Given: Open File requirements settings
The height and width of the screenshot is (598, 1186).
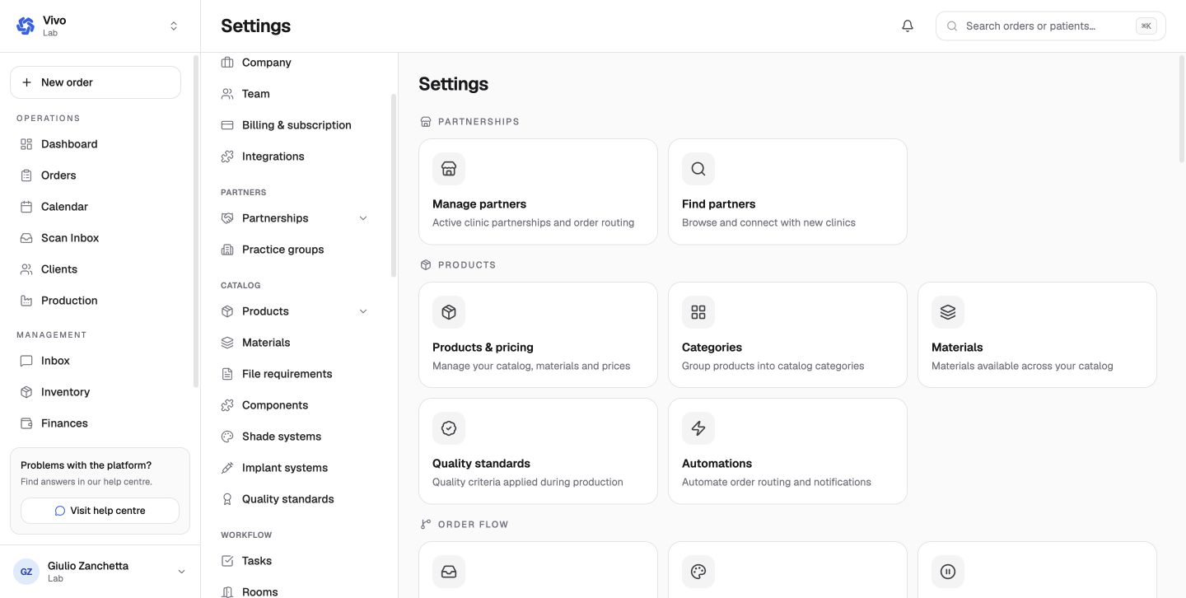Looking at the screenshot, I should pyautogui.click(x=295, y=374).
